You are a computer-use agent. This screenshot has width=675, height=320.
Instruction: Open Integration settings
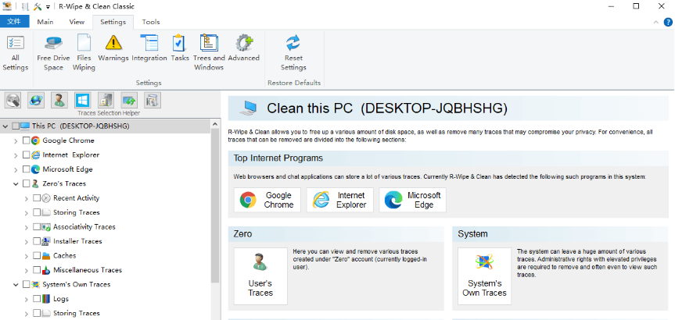coord(149,48)
